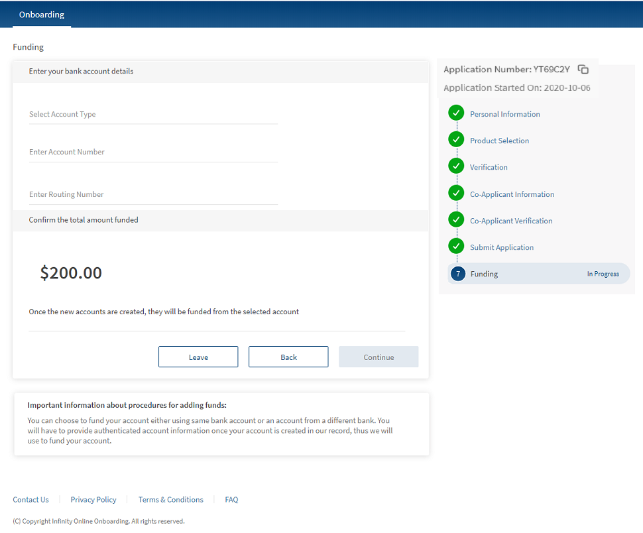Click the Personal Information green checkmark icon

pos(456,113)
